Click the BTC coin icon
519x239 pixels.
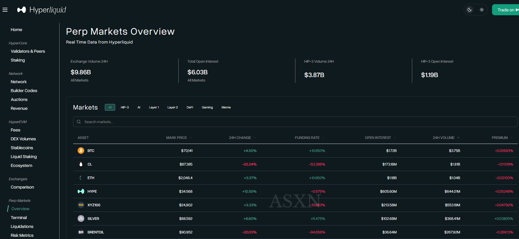click(x=81, y=151)
